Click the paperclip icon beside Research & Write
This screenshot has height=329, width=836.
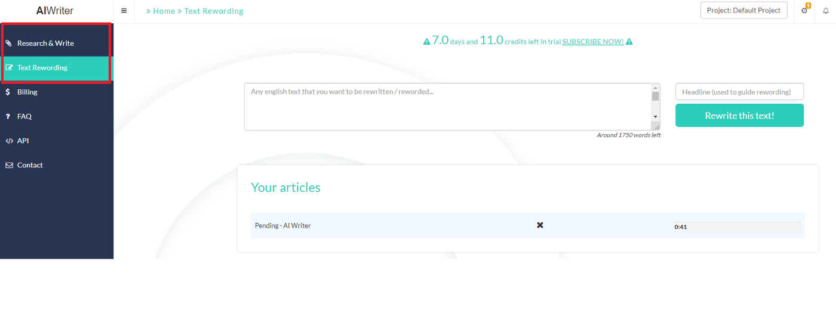click(x=8, y=44)
